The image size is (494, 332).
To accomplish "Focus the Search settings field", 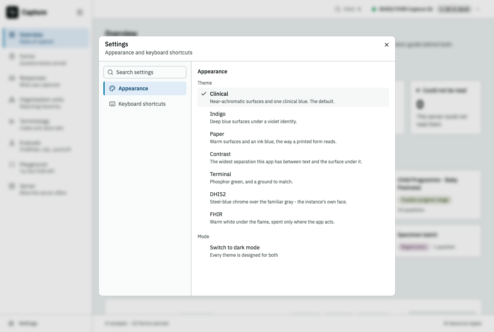I will (x=145, y=72).
